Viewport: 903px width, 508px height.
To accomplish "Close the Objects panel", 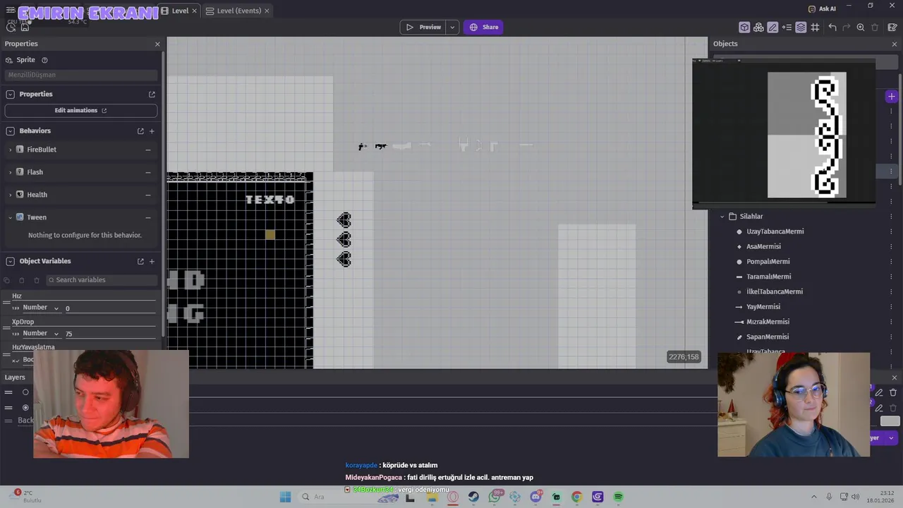I will point(895,44).
